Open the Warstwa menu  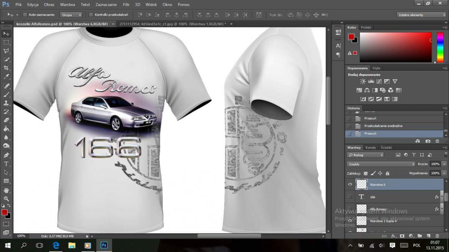click(68, 5)
